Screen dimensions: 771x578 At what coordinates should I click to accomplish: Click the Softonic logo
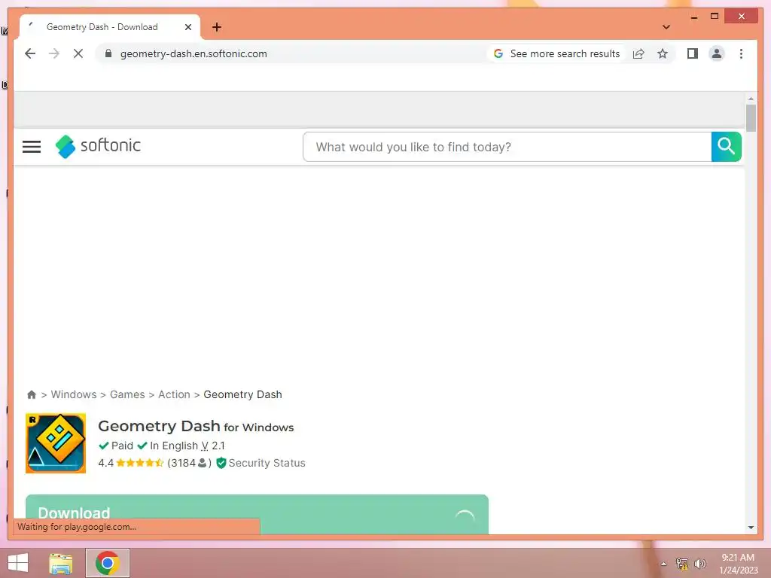click(98, 146)
